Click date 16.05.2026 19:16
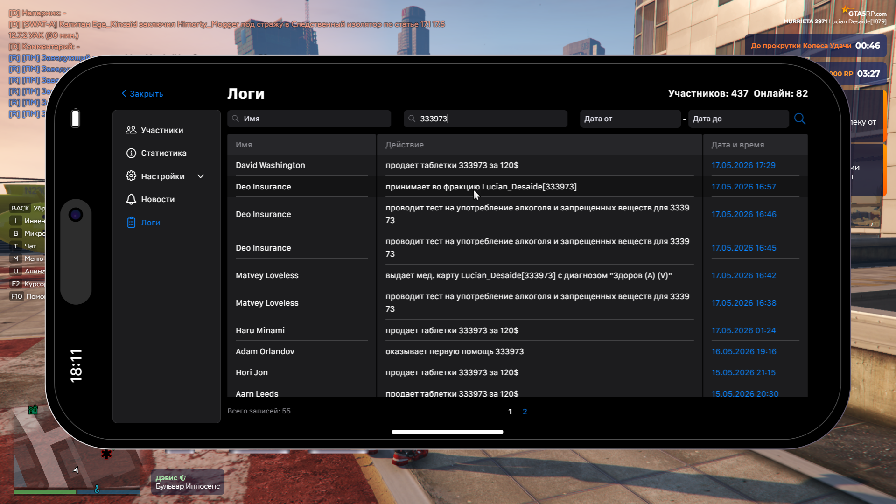The height and width of the screenshot is (504, 896). coord(744,351)
